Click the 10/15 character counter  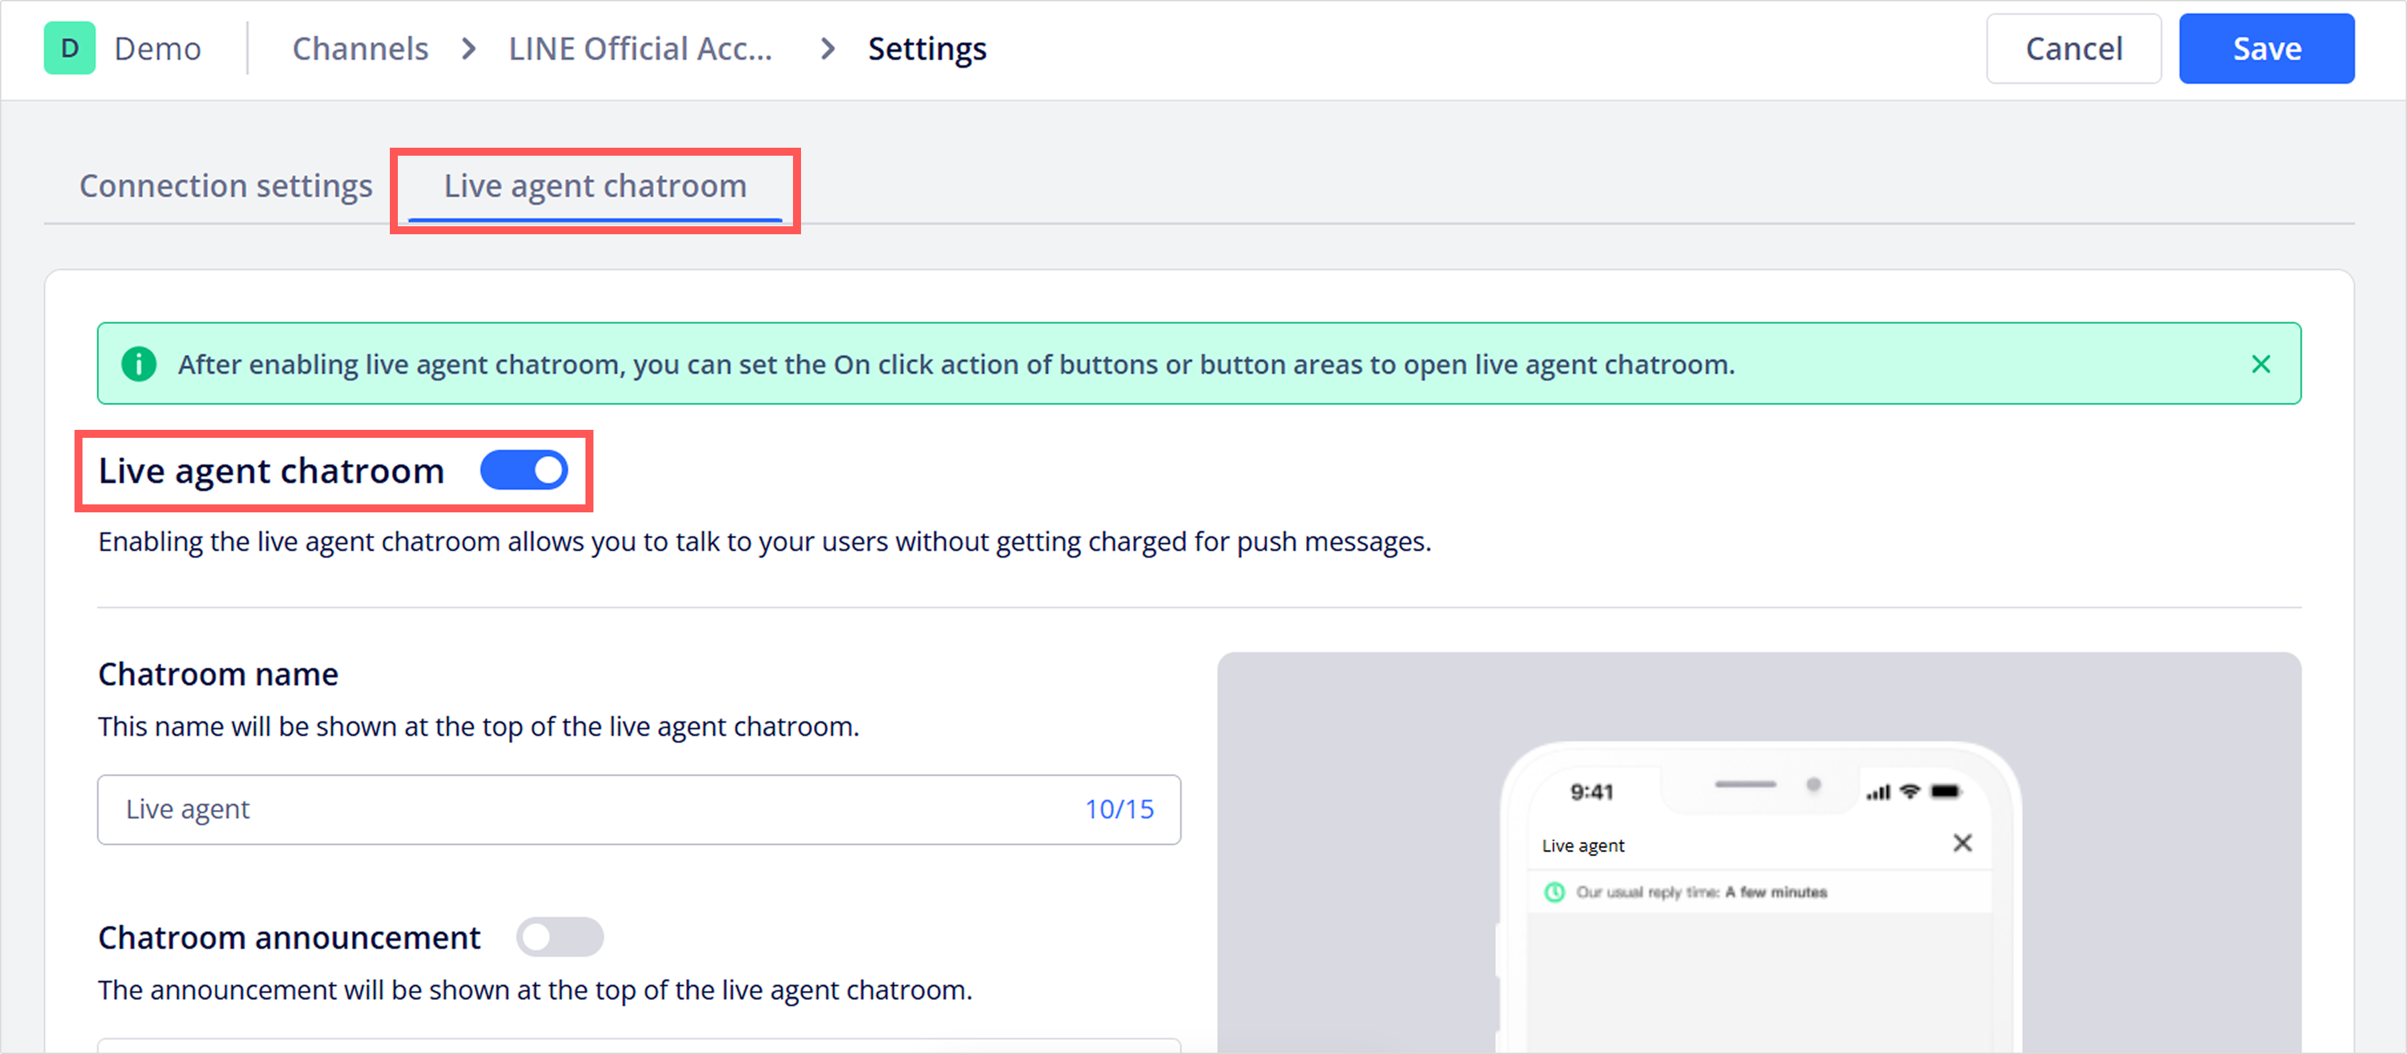coord(1120,809)
